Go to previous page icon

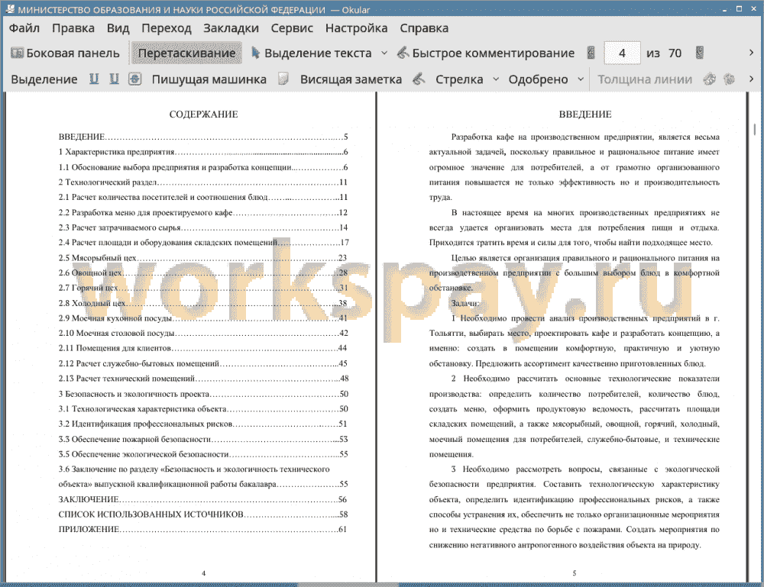pos(591,53)
